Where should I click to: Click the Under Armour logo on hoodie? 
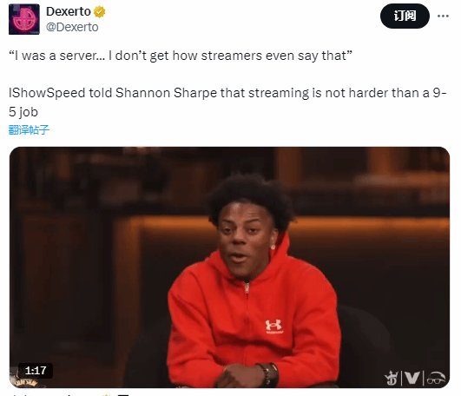click(273, 326)
